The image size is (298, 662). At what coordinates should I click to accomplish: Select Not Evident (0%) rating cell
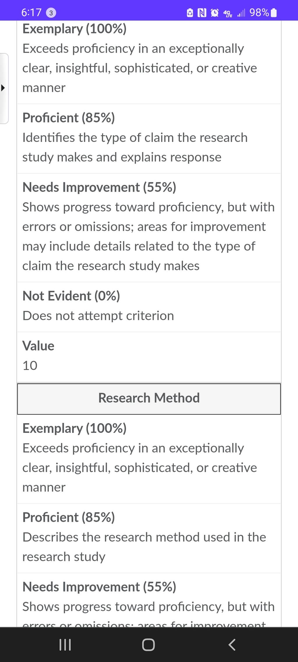(x=149, y=307)
